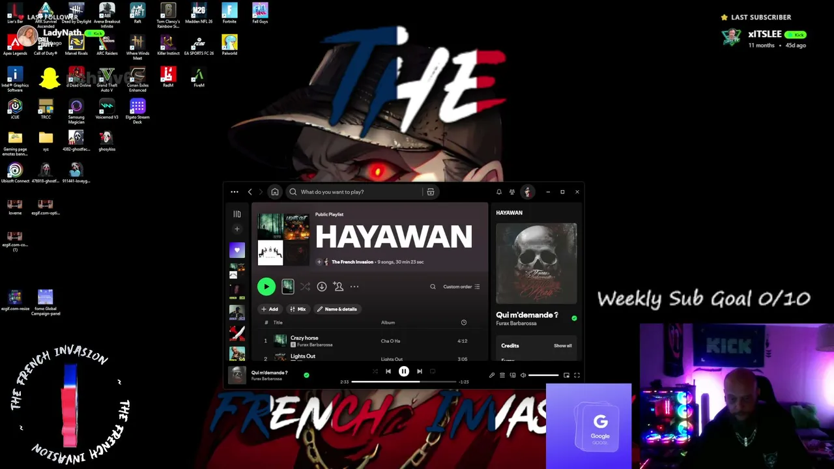Open the lyrics microphone icon
The height and width of the screenshot is (469, 834).
click(492, 375)
